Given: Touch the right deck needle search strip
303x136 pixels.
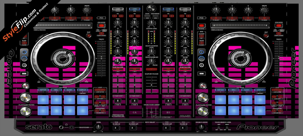Looking at the screenshot, I should (240, 26).
